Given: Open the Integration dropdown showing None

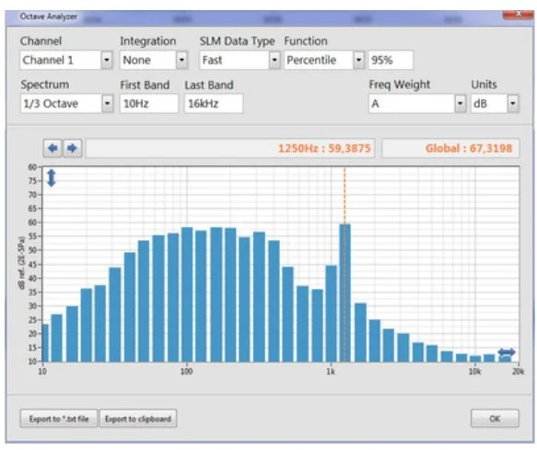Looking at the screenshot, I should (181, 60).
